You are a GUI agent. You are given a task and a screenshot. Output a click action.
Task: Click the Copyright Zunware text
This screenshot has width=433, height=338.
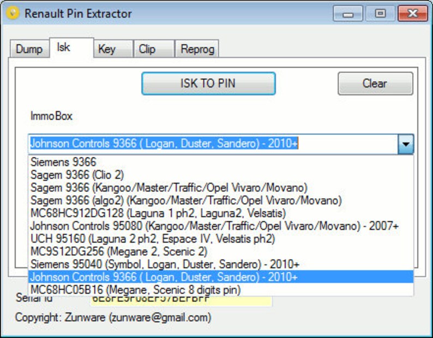coord(113,317)
